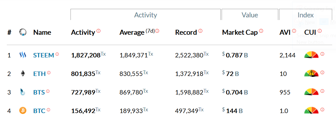Click the orange Bitcoin logo icon

[23, 111]
